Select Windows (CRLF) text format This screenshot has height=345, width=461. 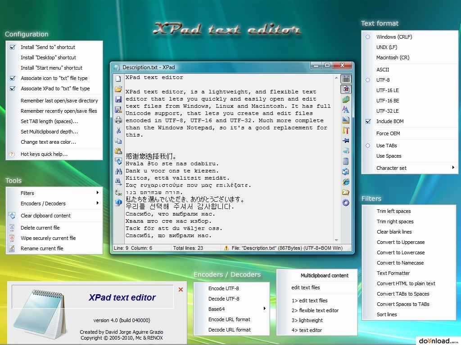[410, 37]
